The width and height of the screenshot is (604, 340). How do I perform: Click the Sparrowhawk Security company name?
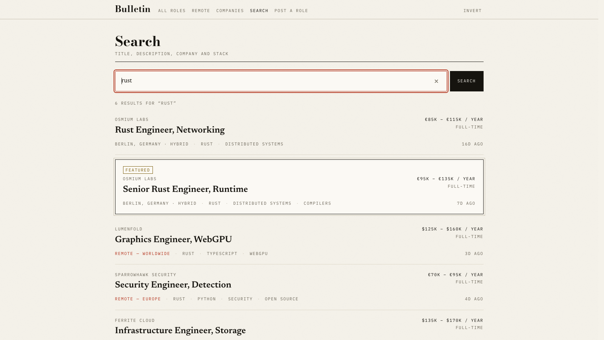(146, 275)
